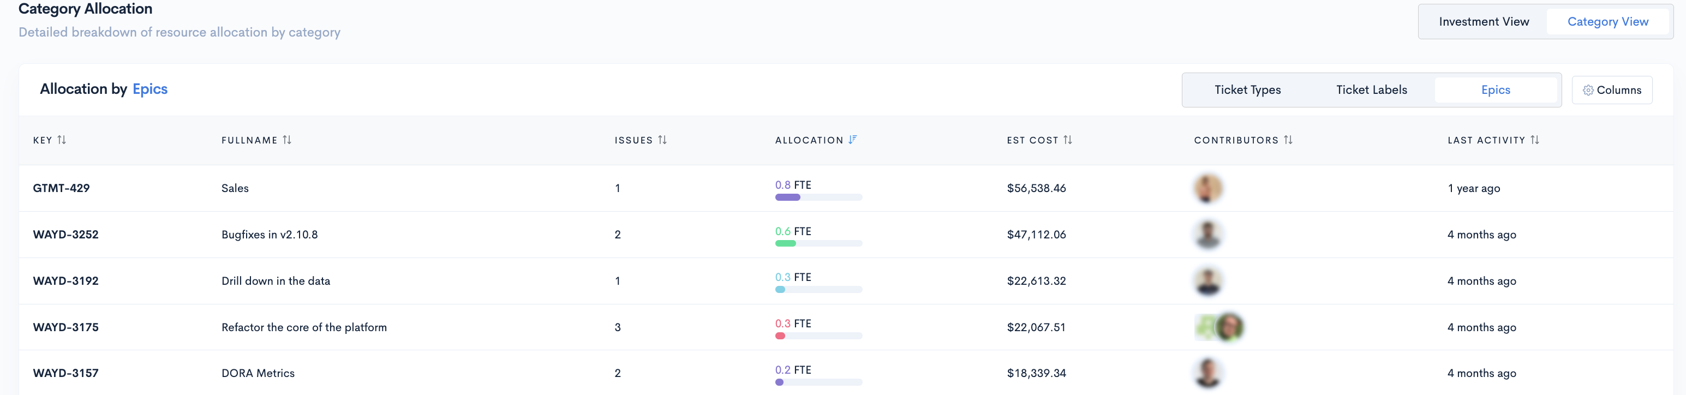The image size is (1686, 395).
Task: Click the green 0.6 FTE allocation bar
Action: click(x=785, y=244)
